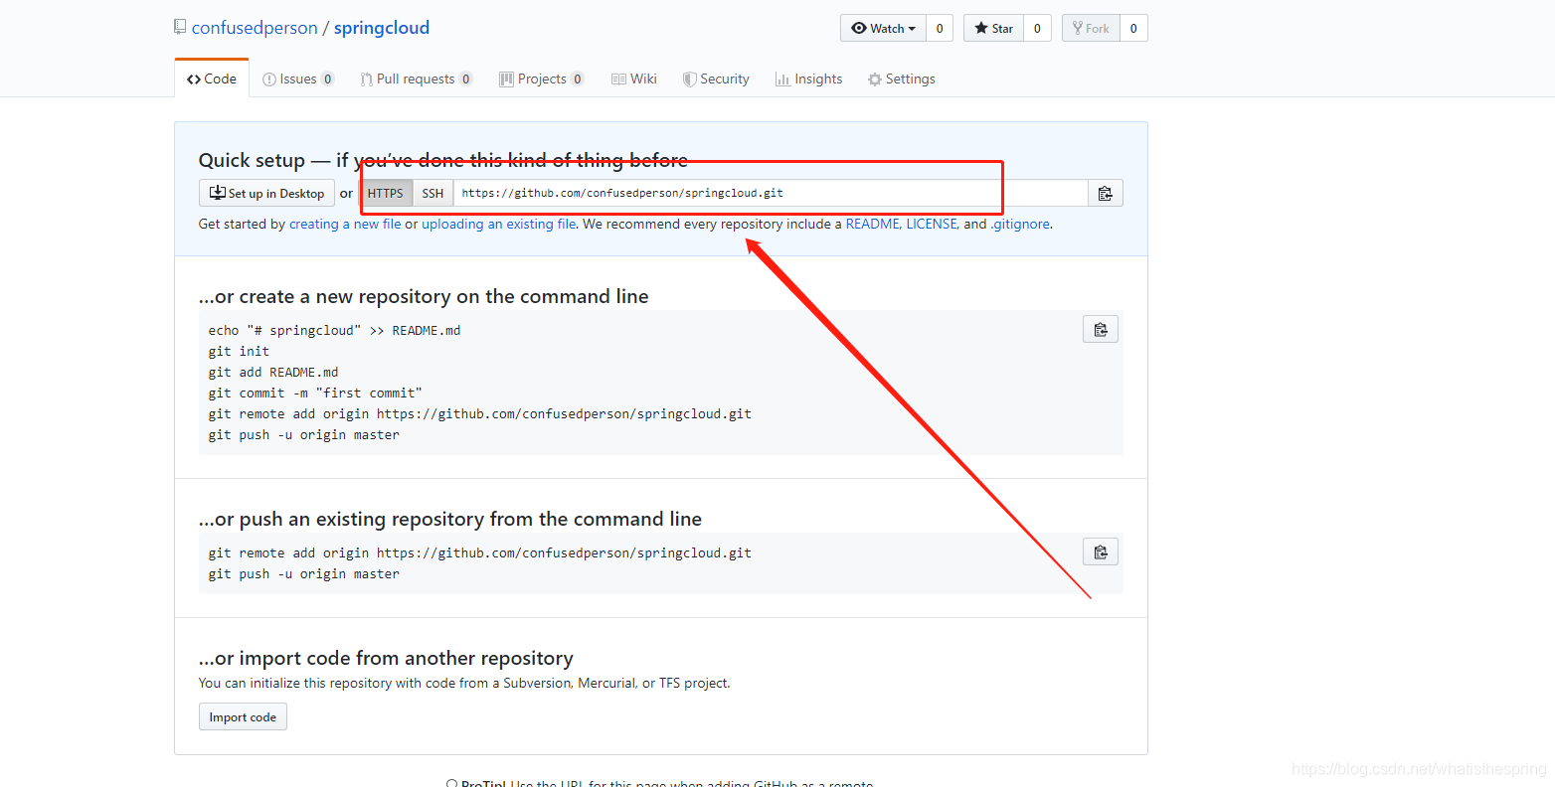Click the Fork button

[x=1091, y=28]
